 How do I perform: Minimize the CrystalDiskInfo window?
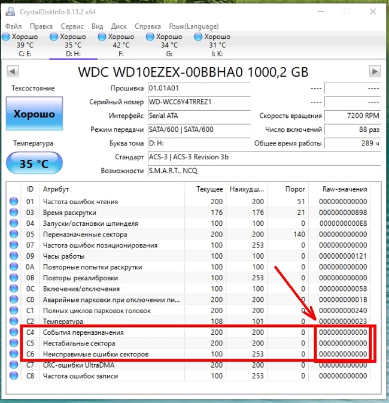click(321, 11)
